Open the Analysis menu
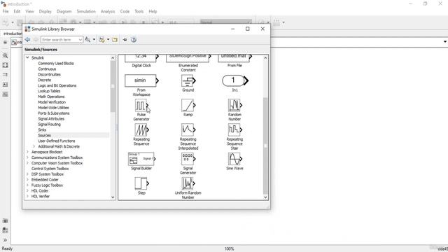The height and width of the screenshot is (252, 448). click(108, 11)
